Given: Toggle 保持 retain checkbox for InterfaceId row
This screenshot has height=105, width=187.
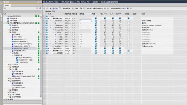Looking at the screenshot, I should (x=96, y=21).
